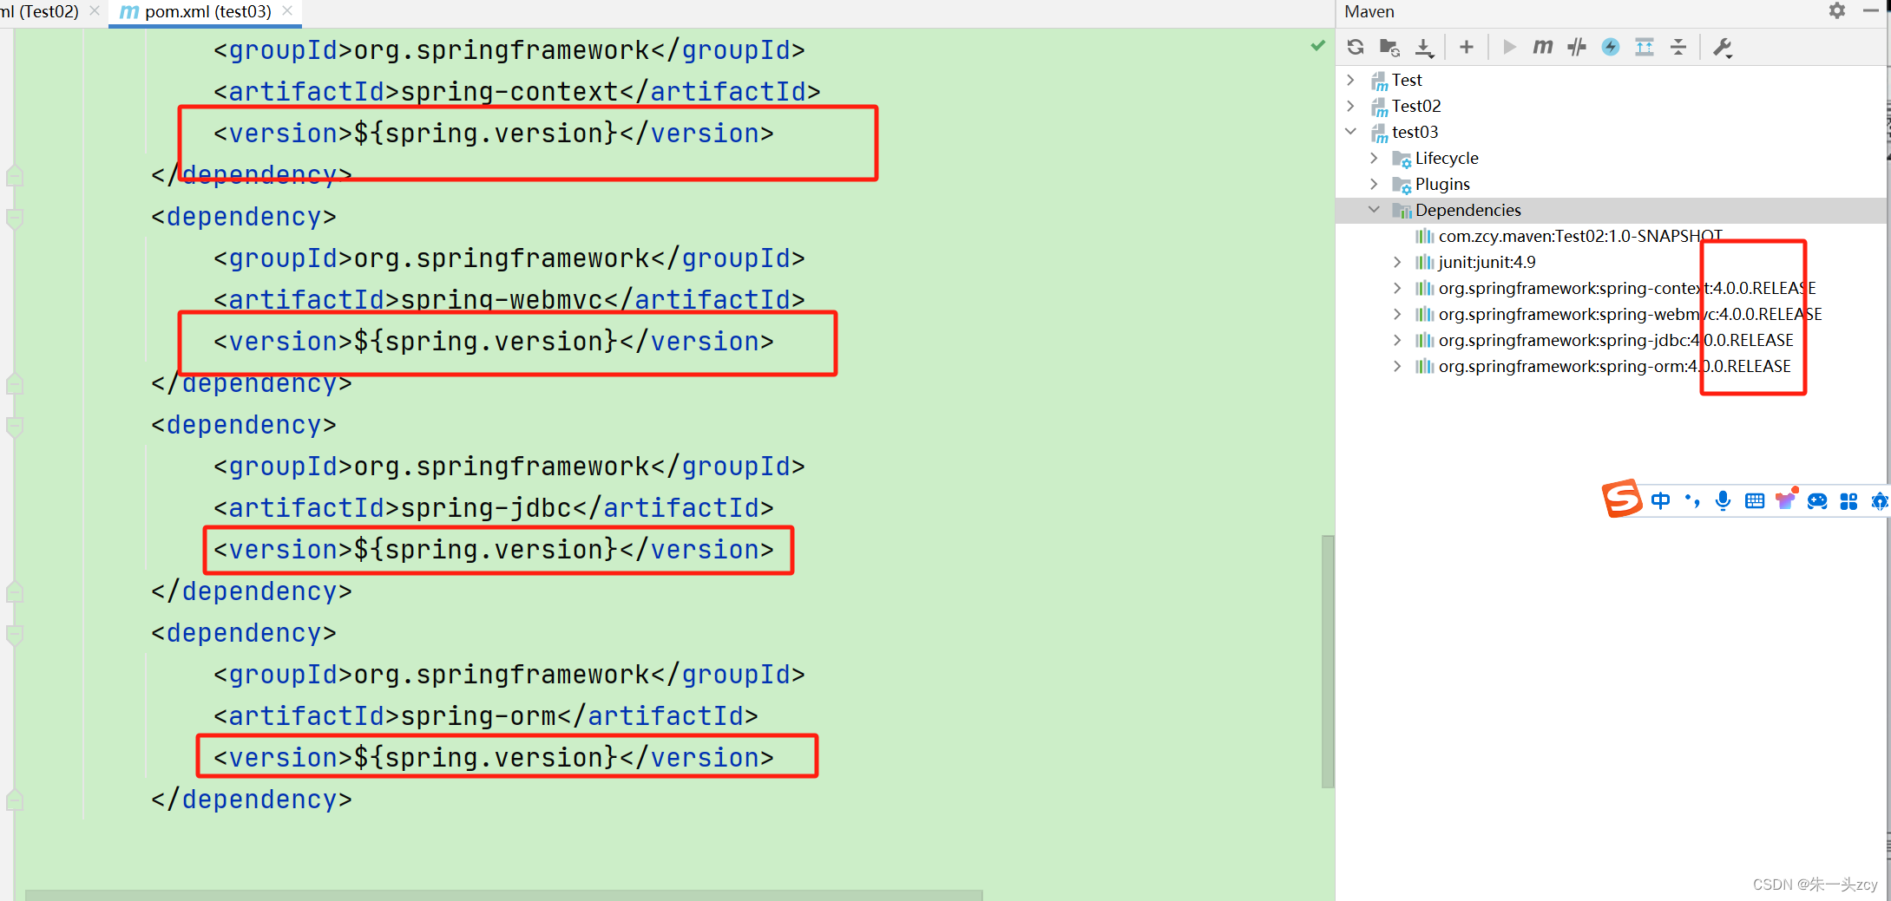Screen dimensions: 1891x901
Task: Open Maven panel gear options
Action: [x=1837, y=10]
